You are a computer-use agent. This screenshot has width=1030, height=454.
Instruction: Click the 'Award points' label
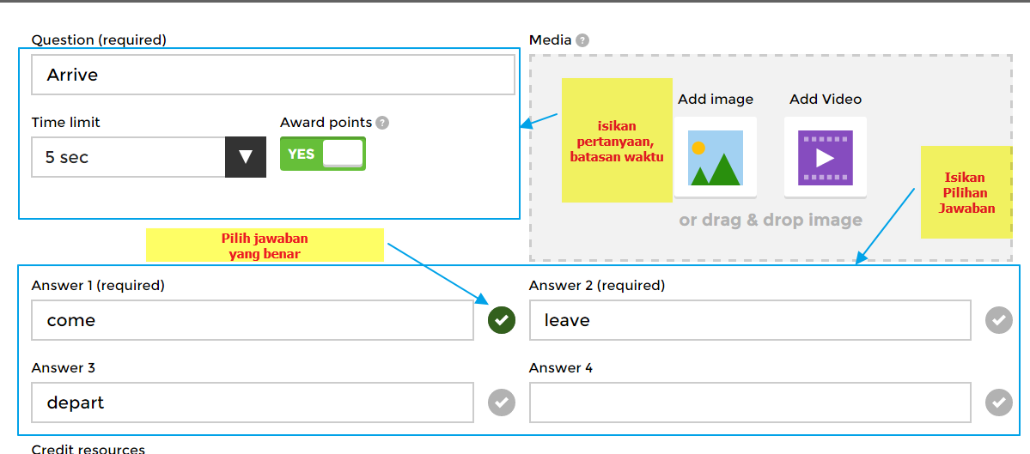[x=326, y=123]
